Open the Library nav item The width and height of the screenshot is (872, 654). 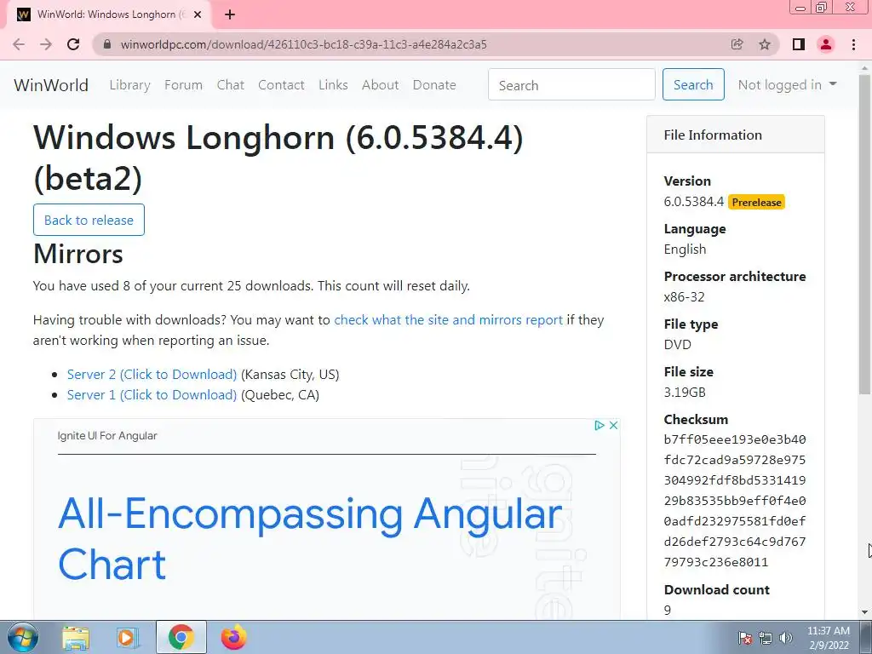[129, 84]
